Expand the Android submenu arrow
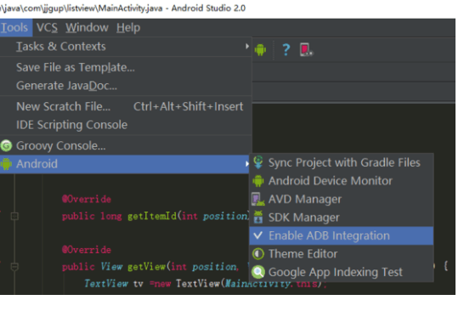The width and height of the screenshot is (464, 317). coord(246,164)
